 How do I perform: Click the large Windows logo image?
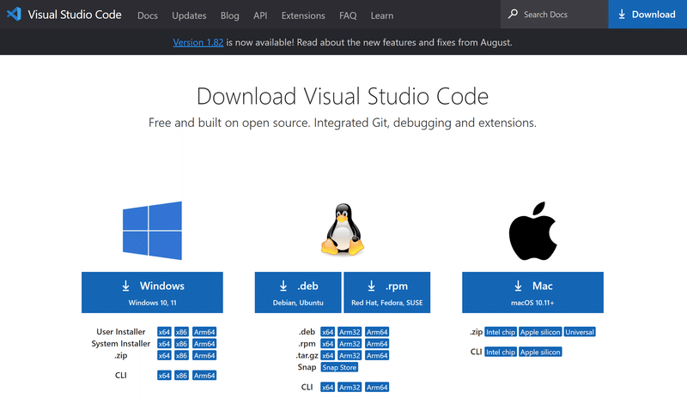pyautogui.click(x=152, y=231)
